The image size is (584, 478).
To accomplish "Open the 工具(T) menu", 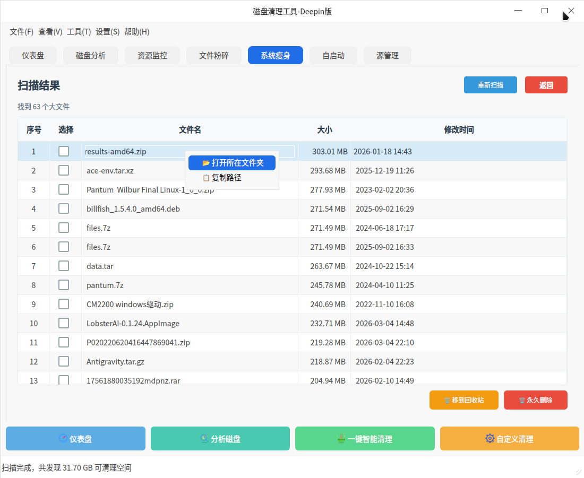I will 79,32.
